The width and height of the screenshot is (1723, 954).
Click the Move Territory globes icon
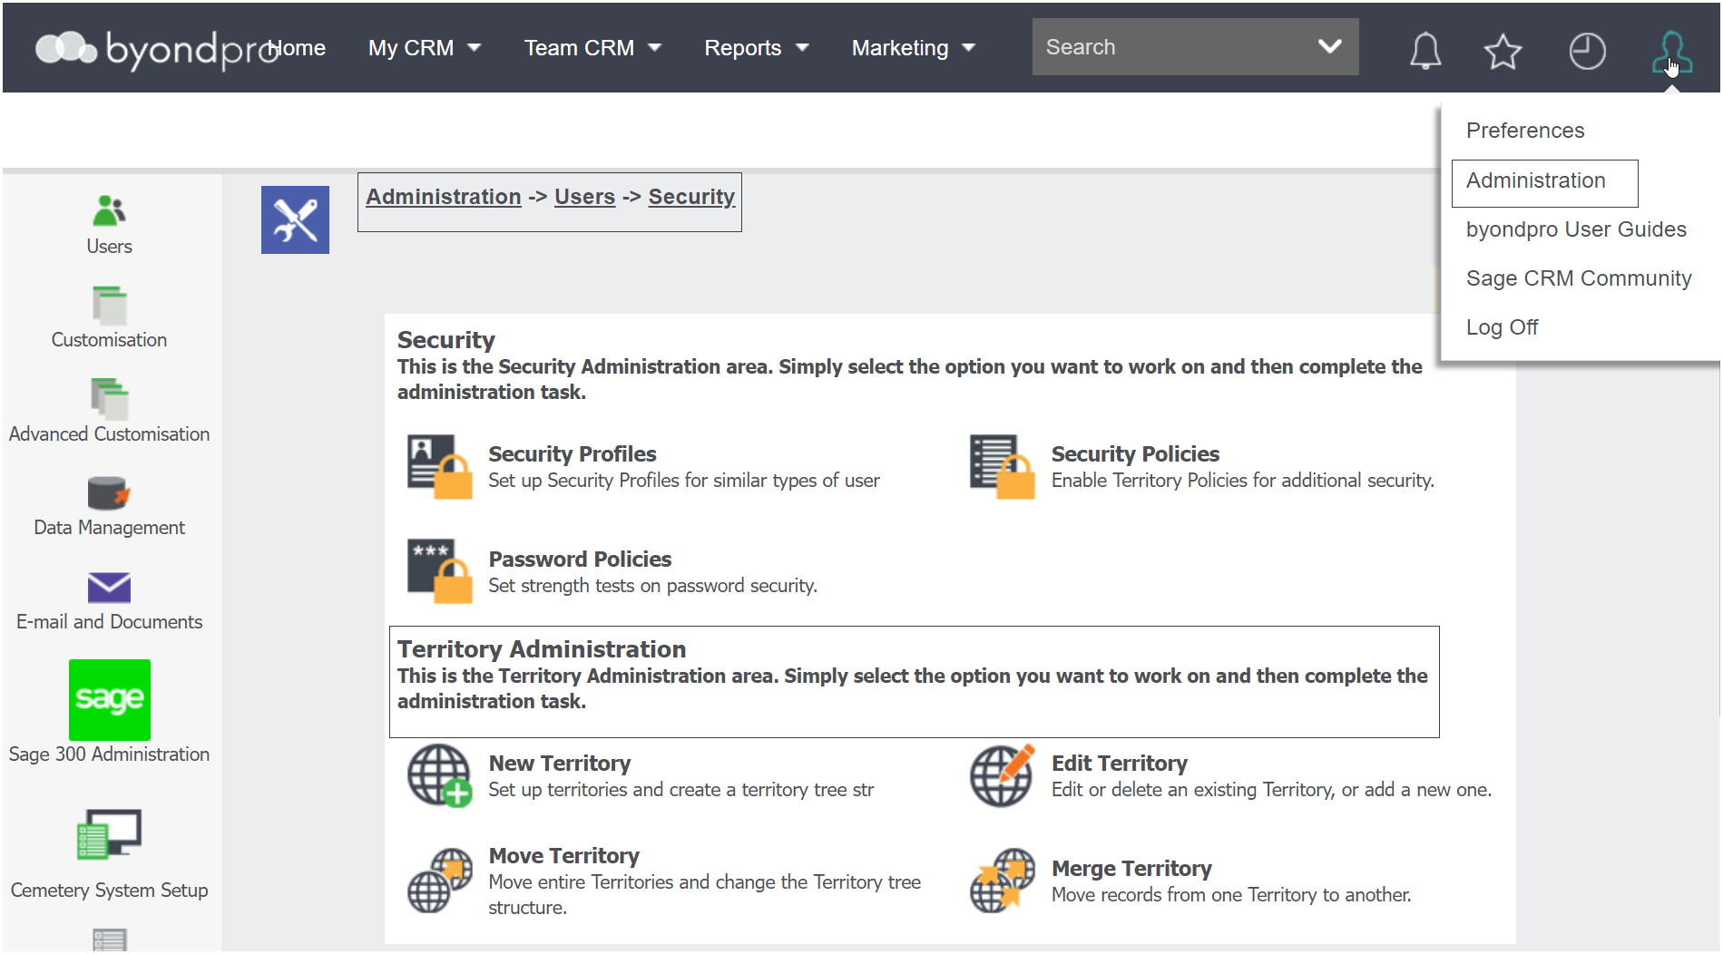439,881
